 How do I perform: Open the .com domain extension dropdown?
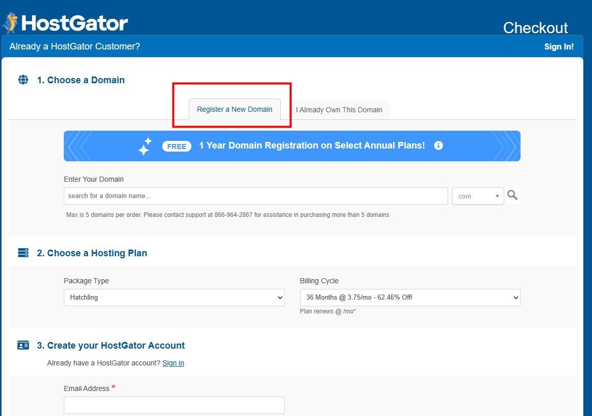pyautogui.click(x=478, y=197)
